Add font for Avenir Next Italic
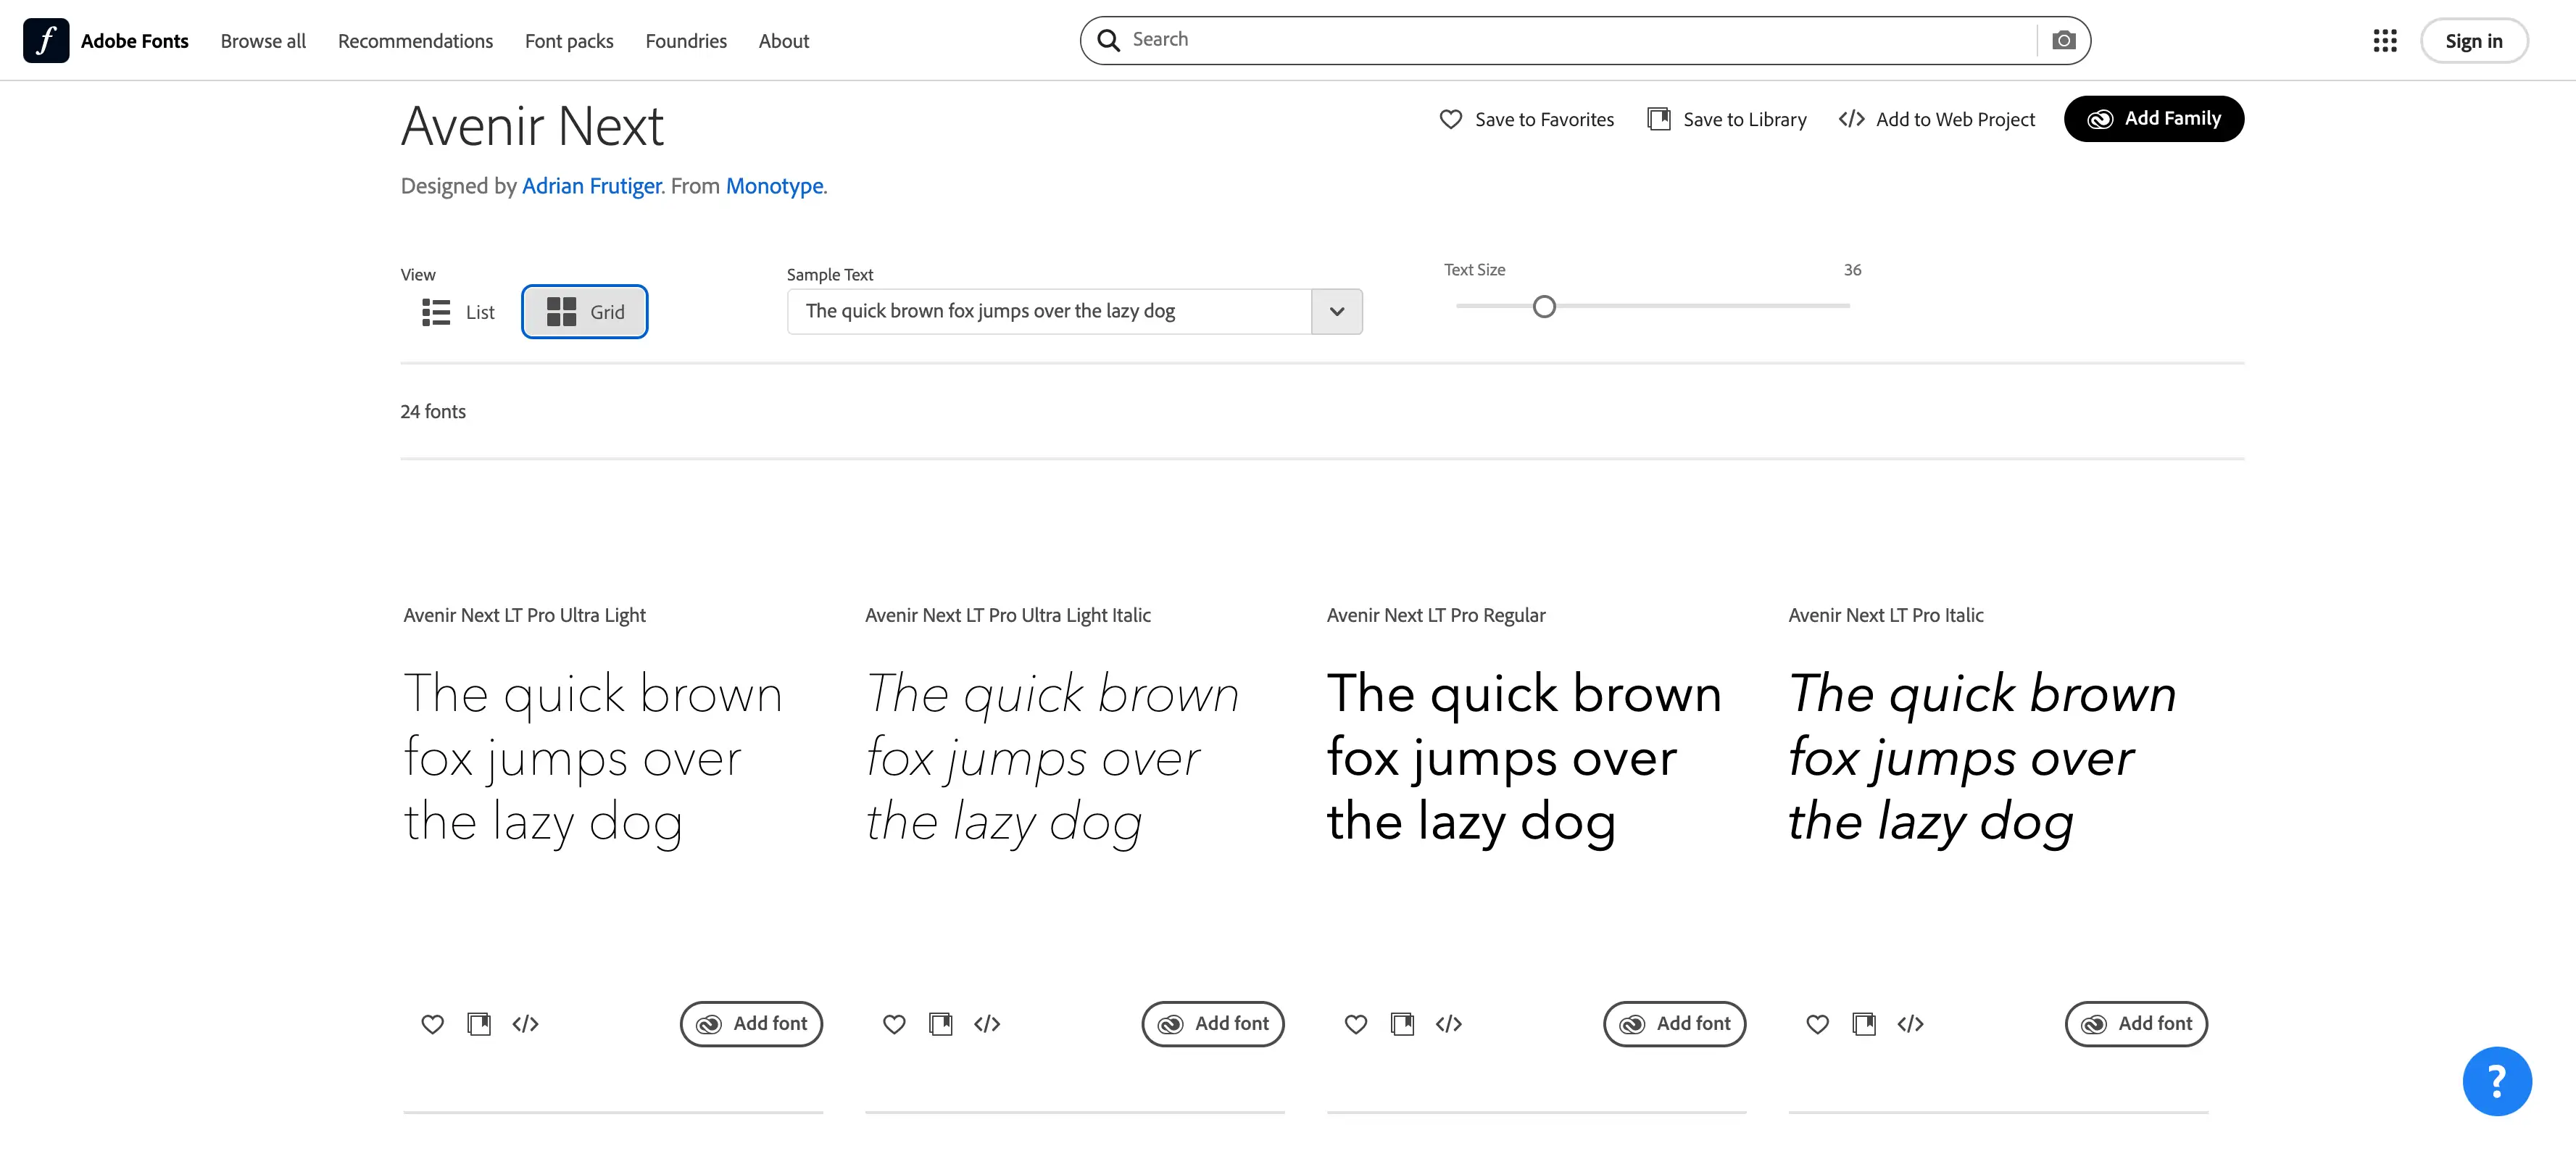This screenshot has height=1151, width=2576. click(x=2136, y=1024)
